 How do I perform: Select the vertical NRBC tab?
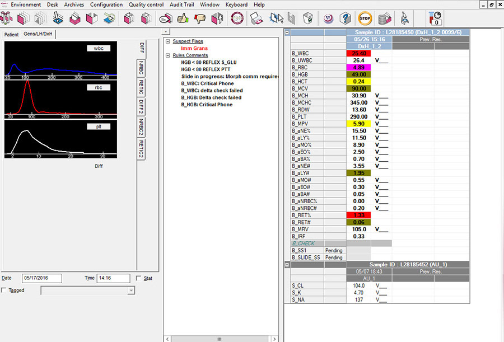pos(141,68)
